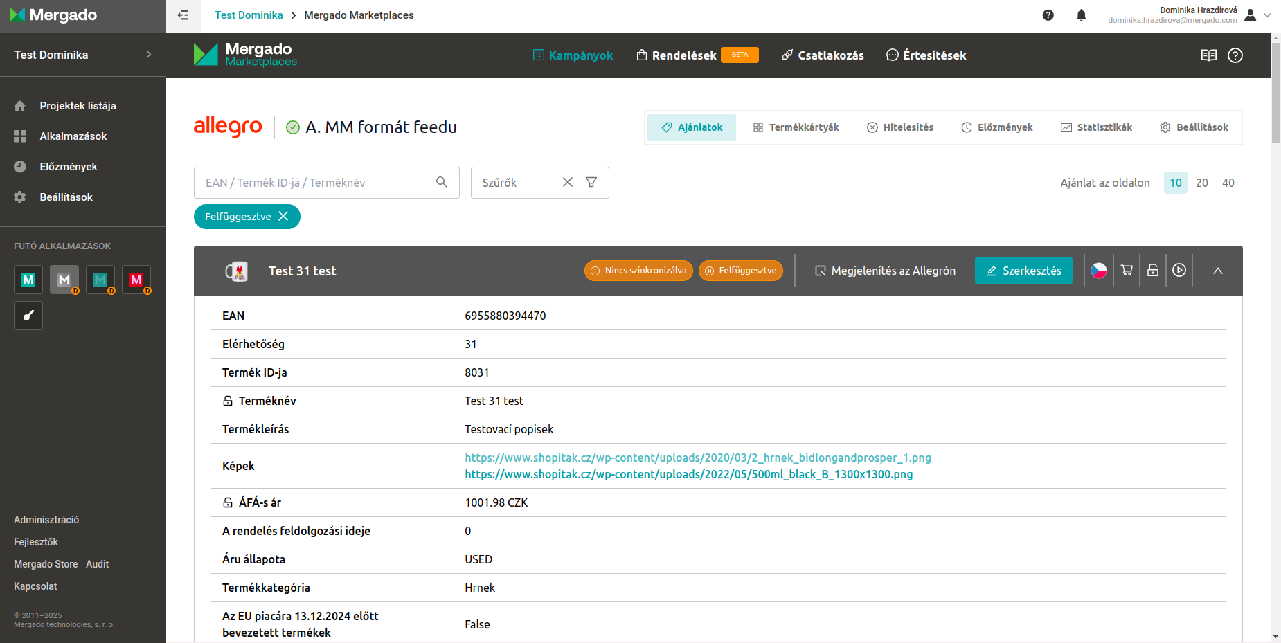The width and height of the screenshot is (1281, 643).
Task: Click the search magnifier icon
Action: pos(441,182)
